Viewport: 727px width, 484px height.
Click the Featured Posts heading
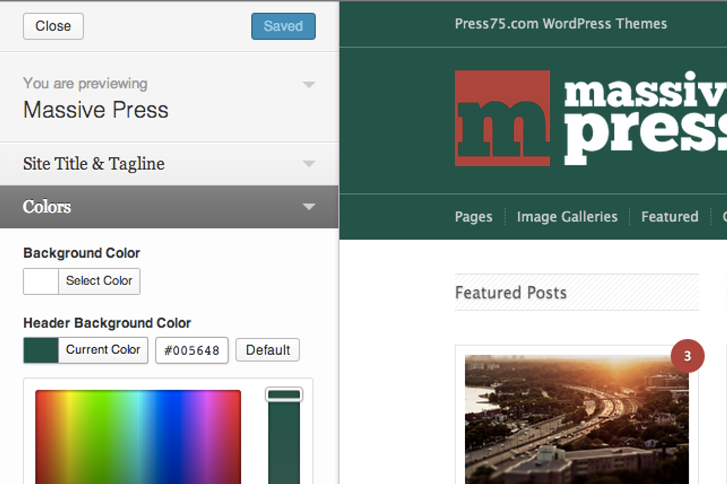click(x=511, y=293)
